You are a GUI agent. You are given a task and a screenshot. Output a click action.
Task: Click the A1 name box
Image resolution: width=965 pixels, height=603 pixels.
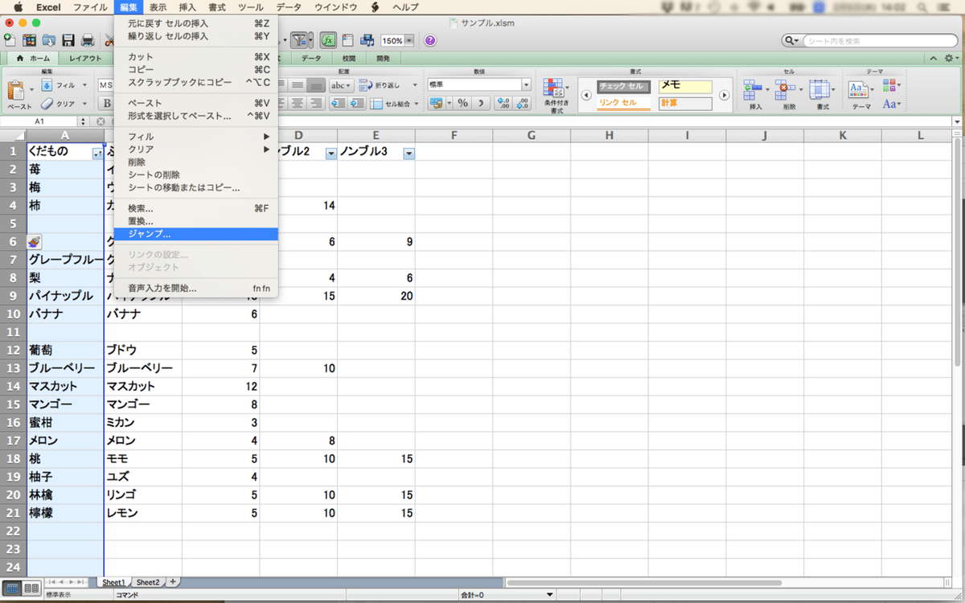(39, 121)
